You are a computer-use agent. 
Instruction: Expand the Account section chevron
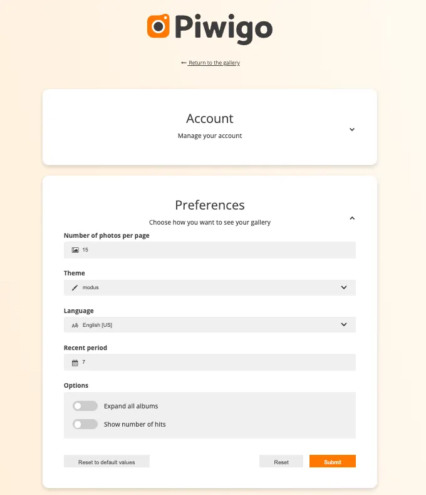point(352,129)
